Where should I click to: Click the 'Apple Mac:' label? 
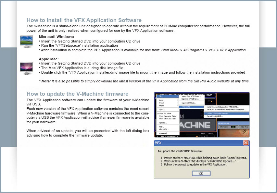[49, 59]
